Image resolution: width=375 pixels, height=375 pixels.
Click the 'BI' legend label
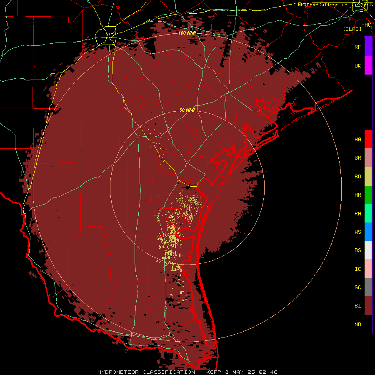click(x=357, y=306)
